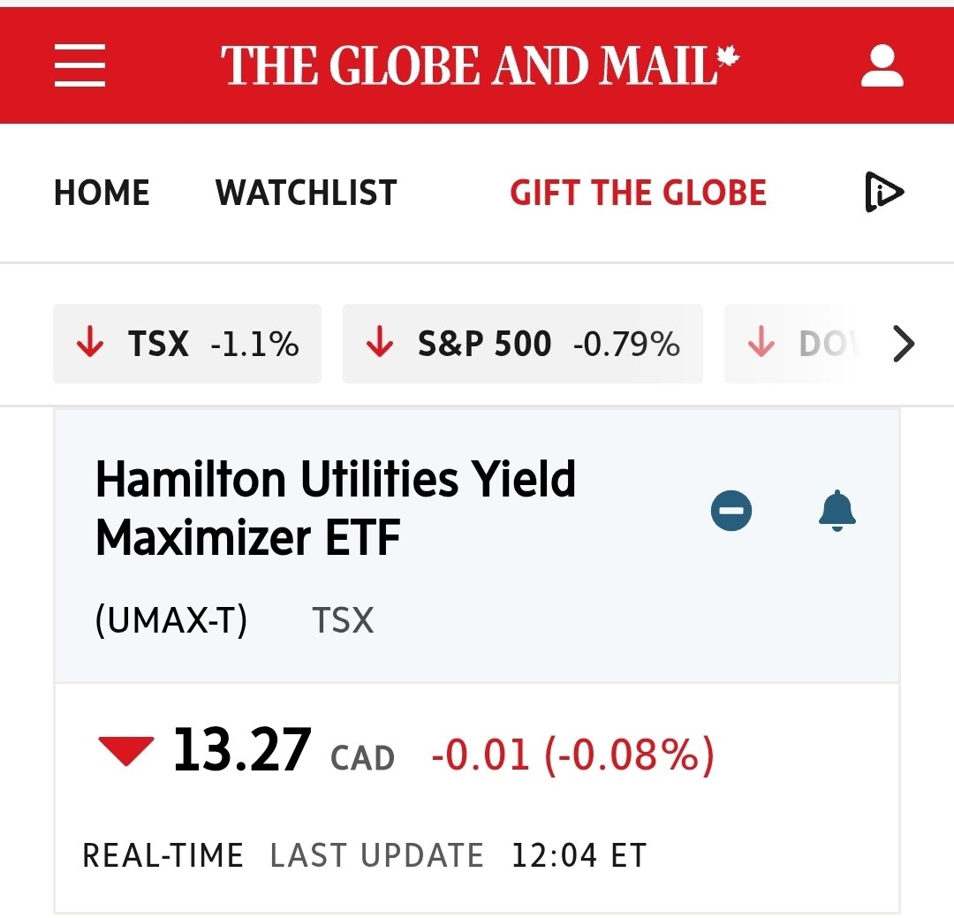Tap the bell alert icon for UMAX
Image resolution: width=954 pixels, height=918 pixels.
(837, 511)
